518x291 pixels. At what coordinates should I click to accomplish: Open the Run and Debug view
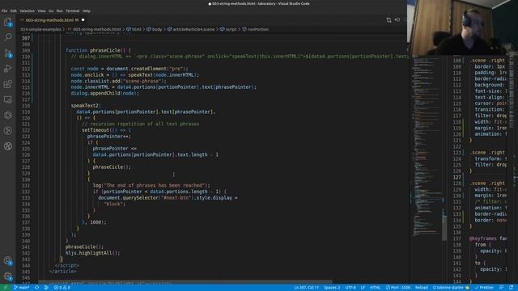pyautogui.click(x=7, y=68)
